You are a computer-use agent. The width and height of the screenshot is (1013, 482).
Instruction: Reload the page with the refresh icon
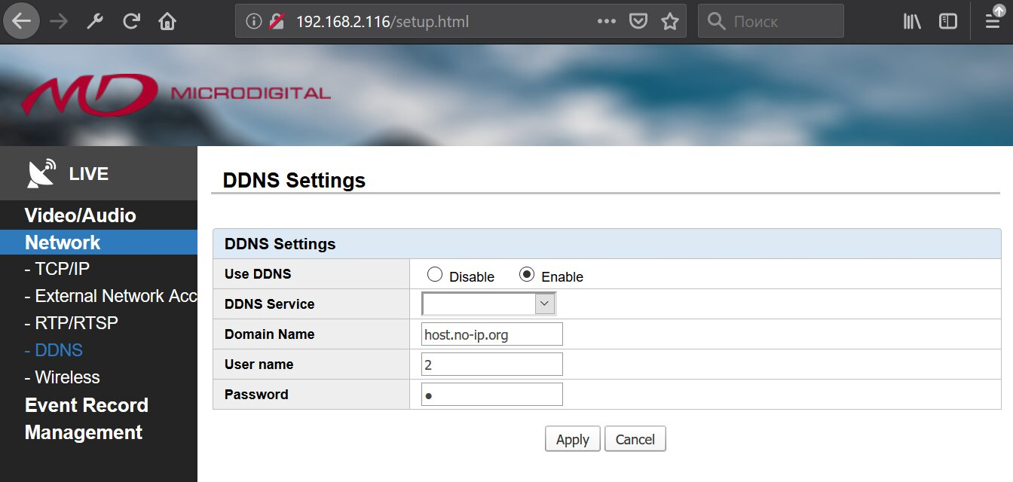[x=132, y=21]
